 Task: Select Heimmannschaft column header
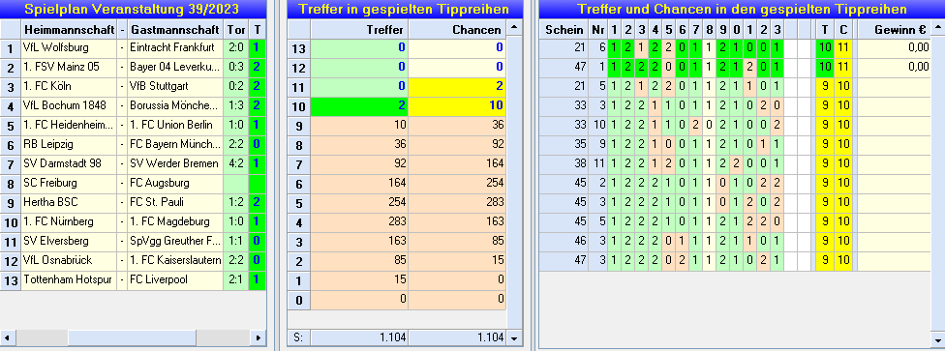tap(69, 30)
